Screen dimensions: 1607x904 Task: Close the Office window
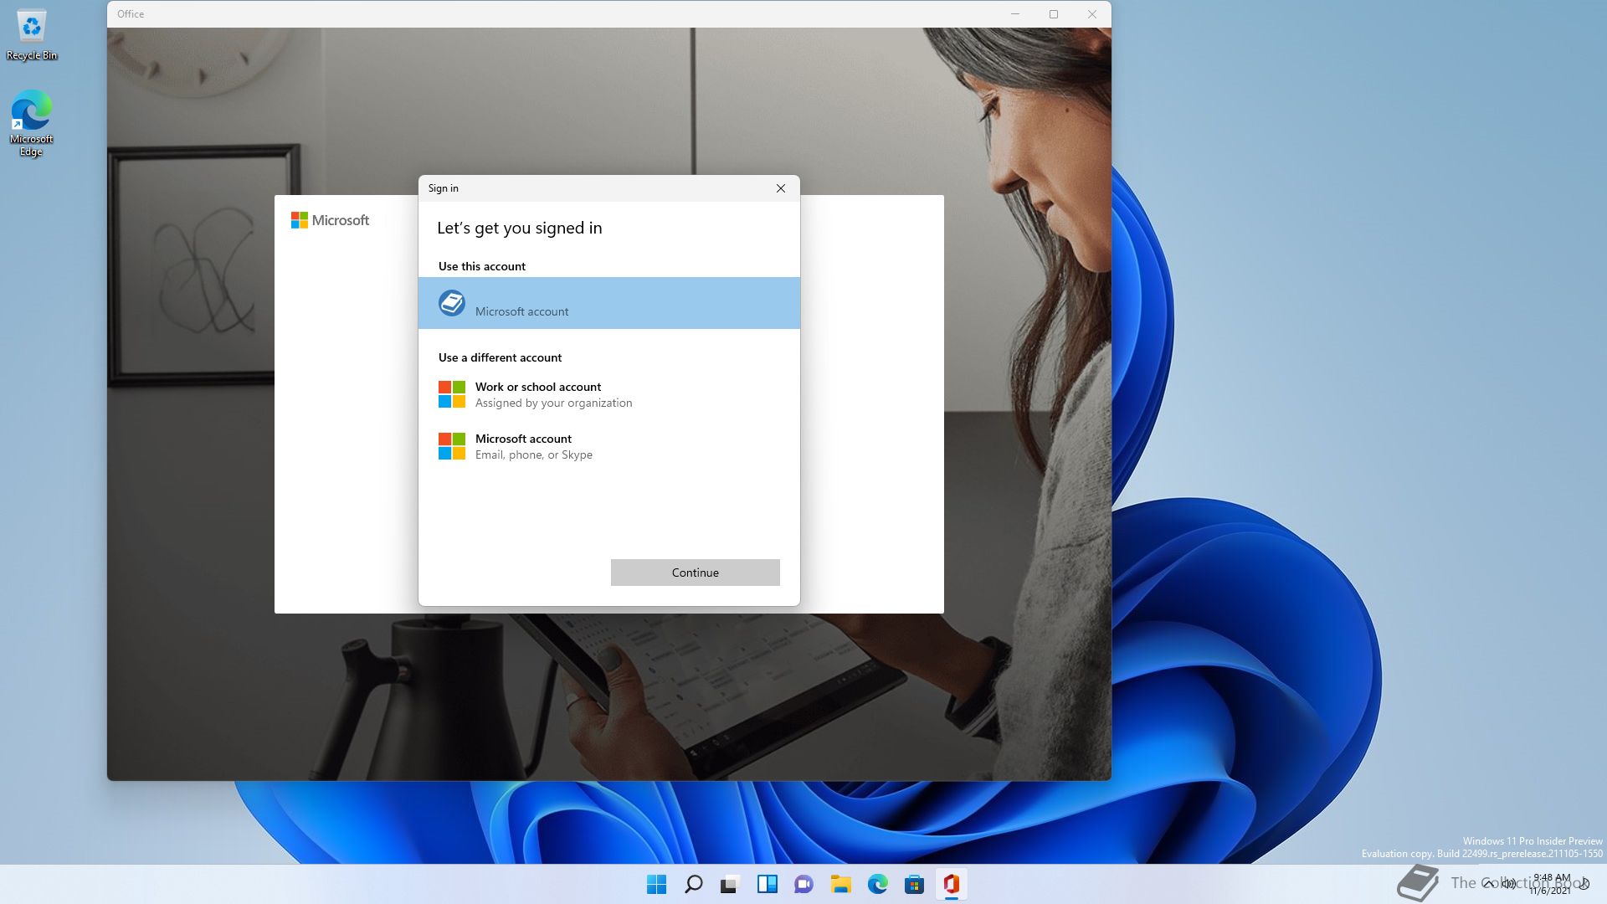coord(1092,14)
